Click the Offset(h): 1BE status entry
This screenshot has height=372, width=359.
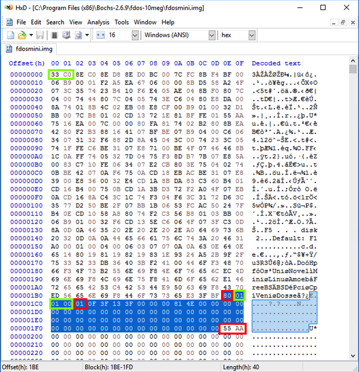pyautogui.click(x=21, y=367)
